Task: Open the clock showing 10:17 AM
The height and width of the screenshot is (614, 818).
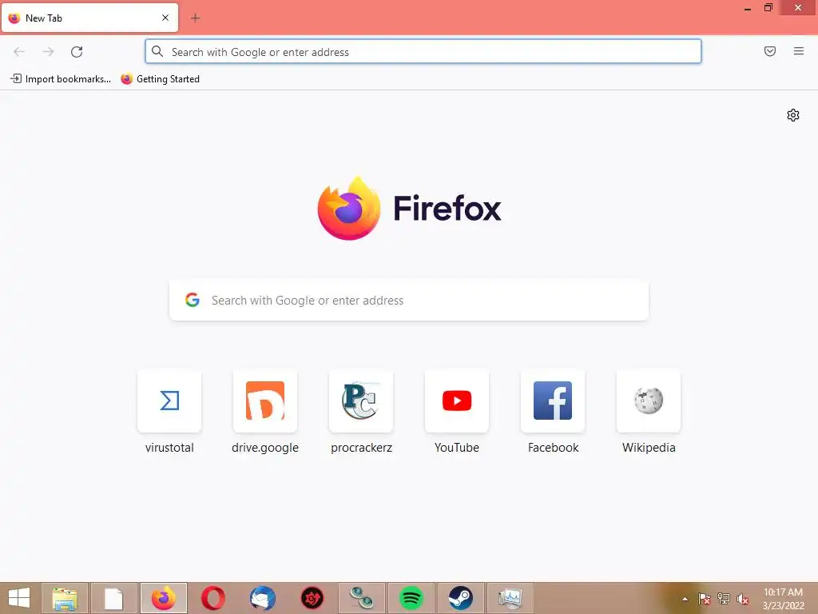Action: click(x=783, y=599)
